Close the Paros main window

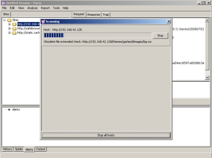click(209, 3)
